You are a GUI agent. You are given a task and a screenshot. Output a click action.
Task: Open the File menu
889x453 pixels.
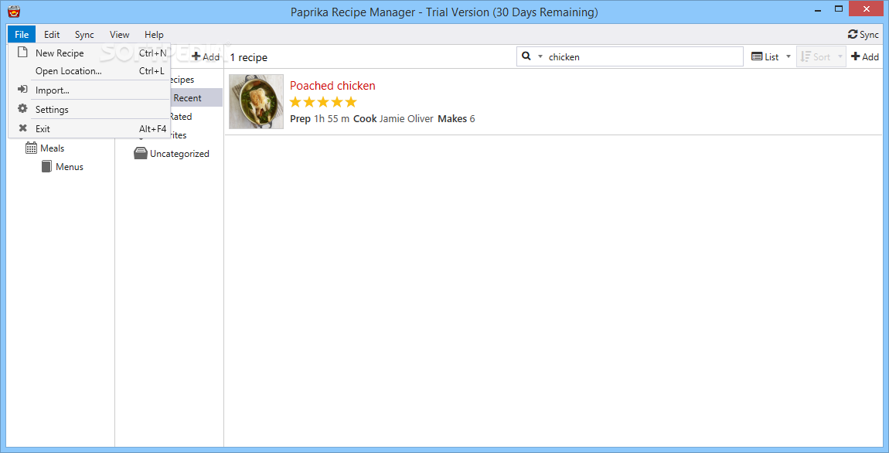(x=22, y=35)
